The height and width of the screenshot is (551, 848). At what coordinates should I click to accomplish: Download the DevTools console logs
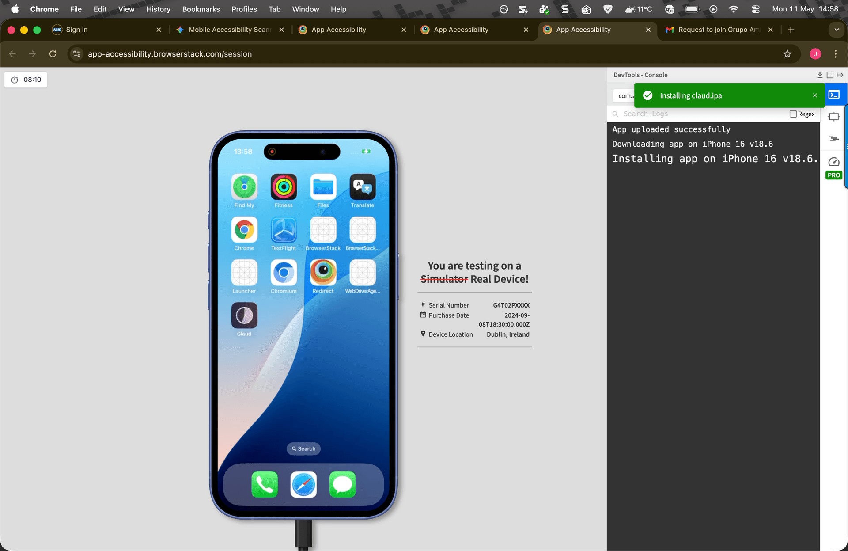820,75
